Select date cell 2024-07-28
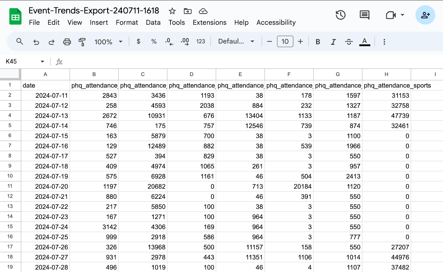The image size is (443, 272). [x=45, y=267]
